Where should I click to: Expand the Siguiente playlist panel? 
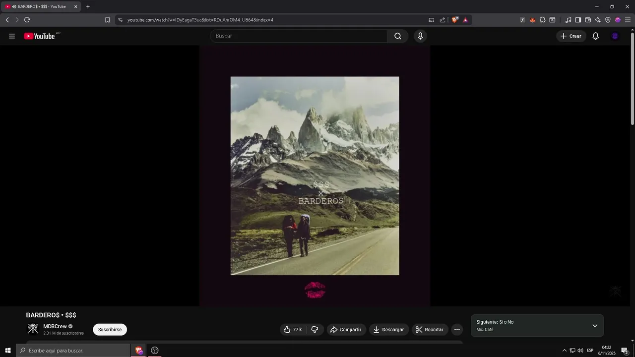pyautogui.click(x=595, y=326)
